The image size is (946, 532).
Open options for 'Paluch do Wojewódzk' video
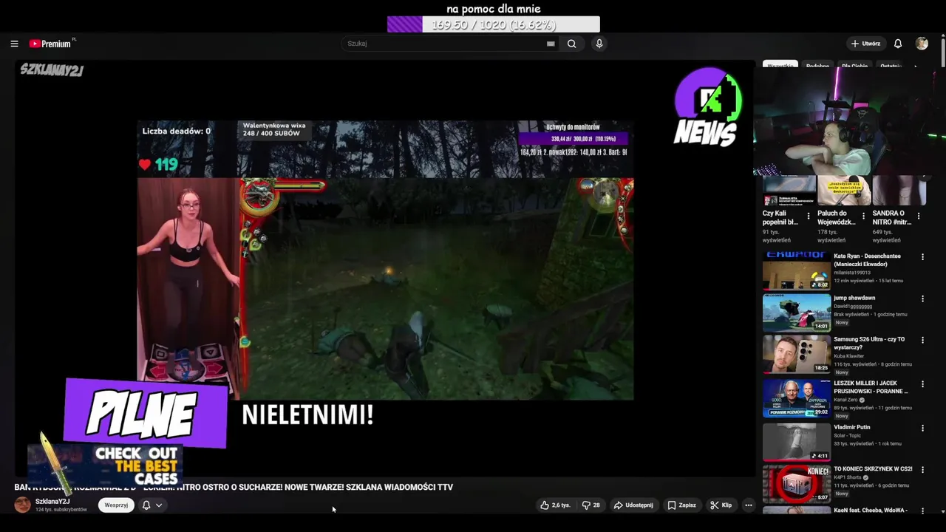pos(863,216)
